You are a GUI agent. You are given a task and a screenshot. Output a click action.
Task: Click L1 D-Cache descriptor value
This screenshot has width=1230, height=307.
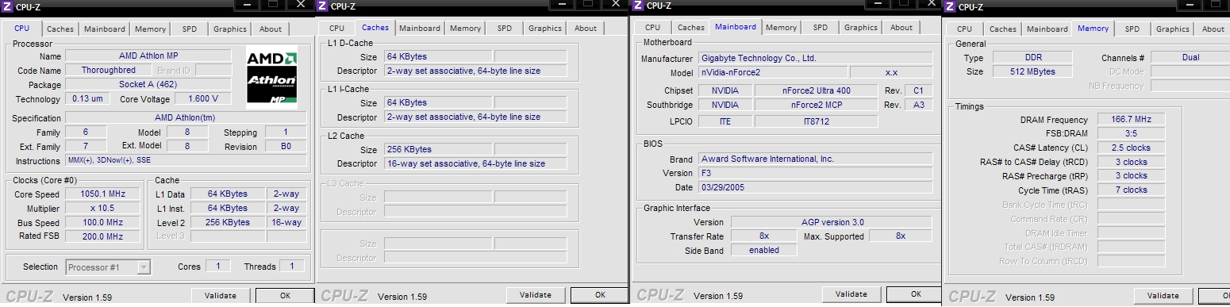(475, 71)
